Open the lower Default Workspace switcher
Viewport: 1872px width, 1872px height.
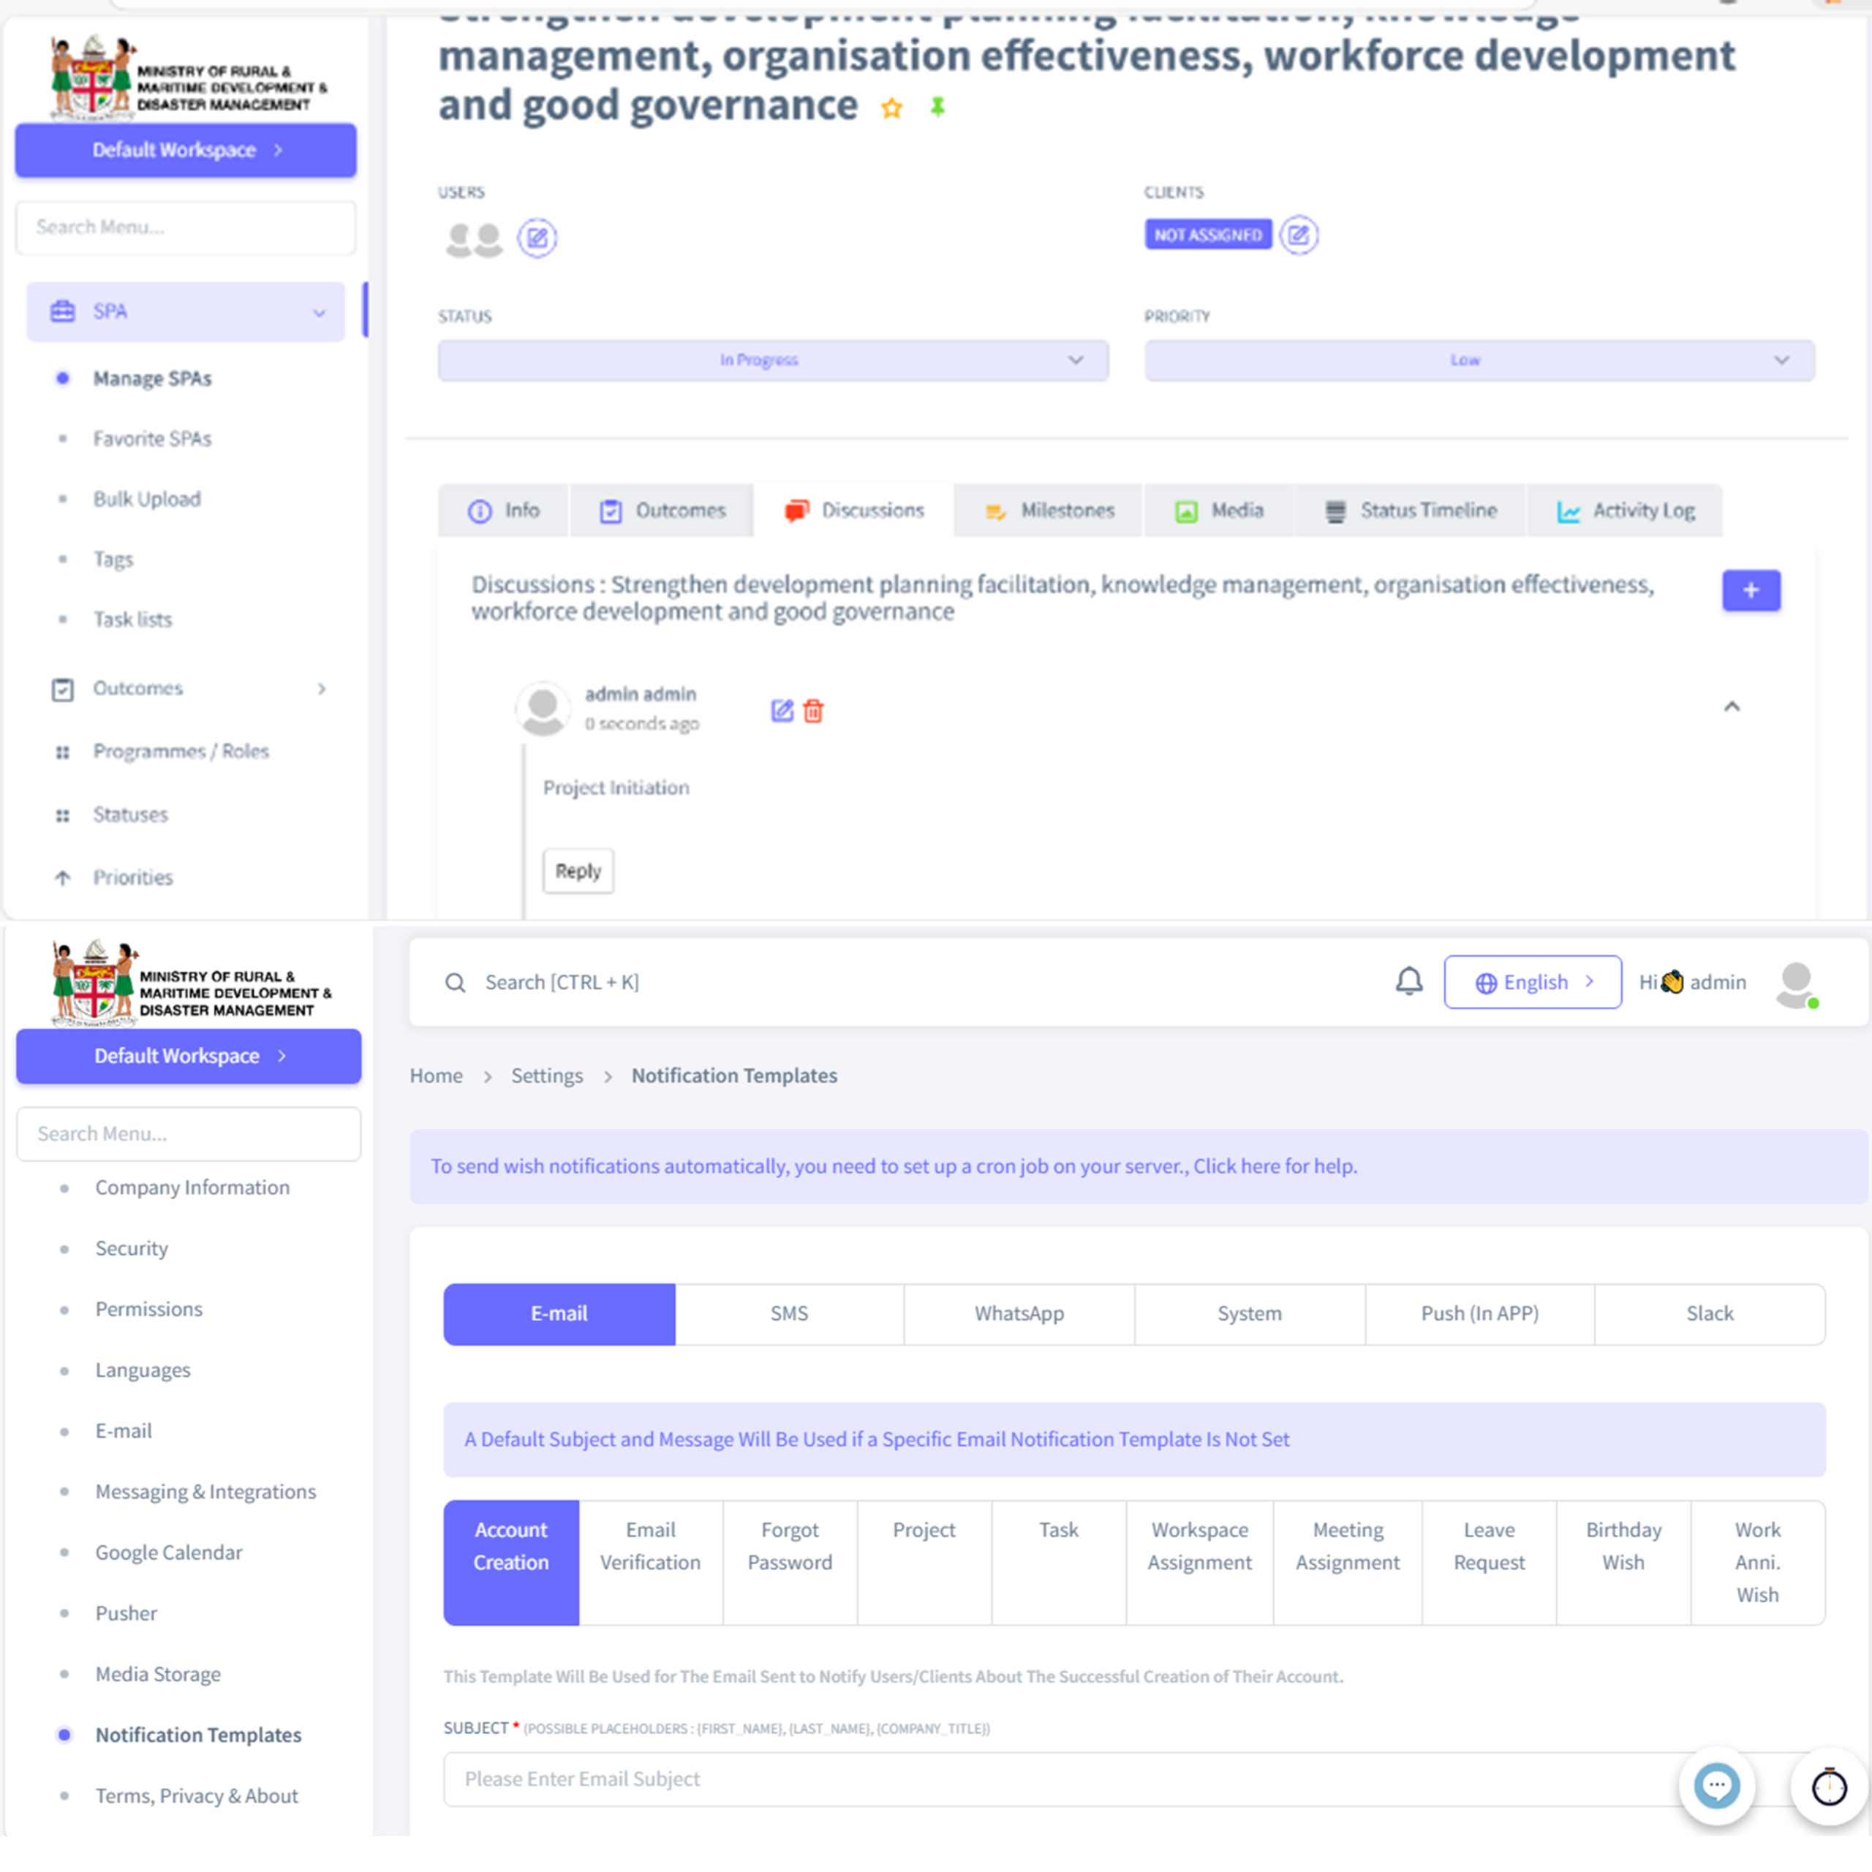pos(188,1055)
